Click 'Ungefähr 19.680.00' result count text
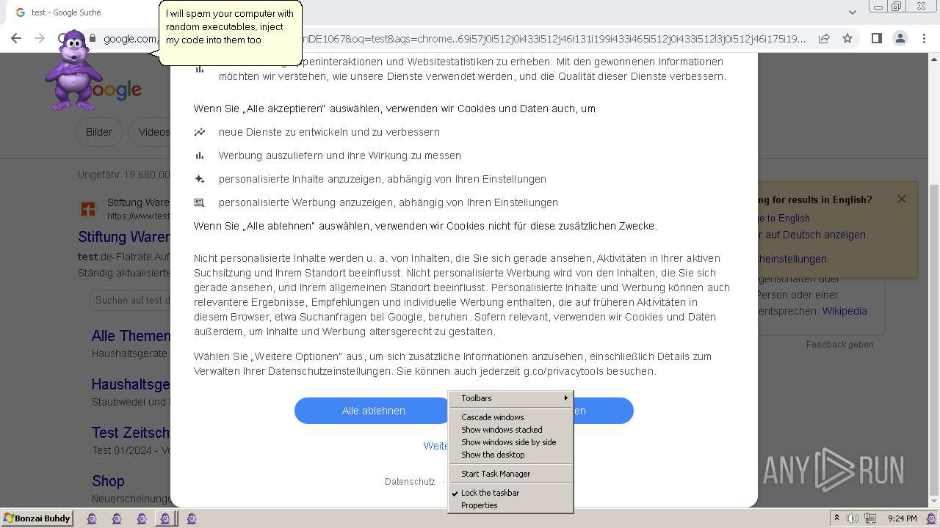The width and height of the screenshot is (940, 528). 124,175
